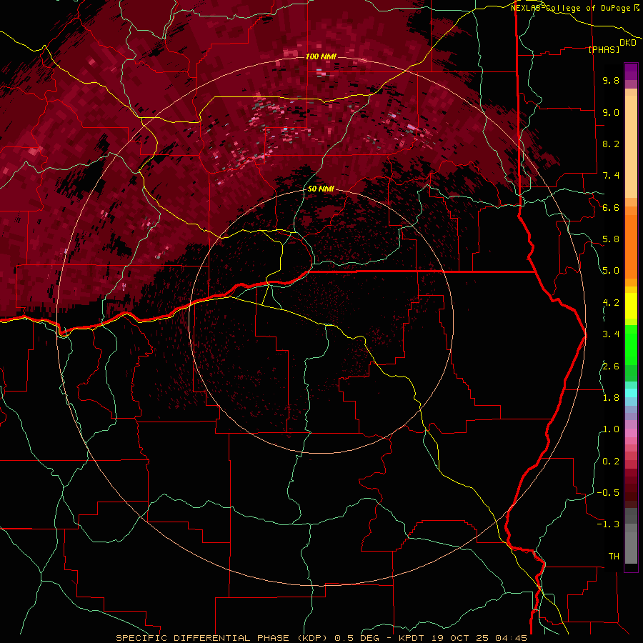Click the [PHAS] legend unit label
The height and width of the screenshot is (643, 643).
click(x=604, y=49)
